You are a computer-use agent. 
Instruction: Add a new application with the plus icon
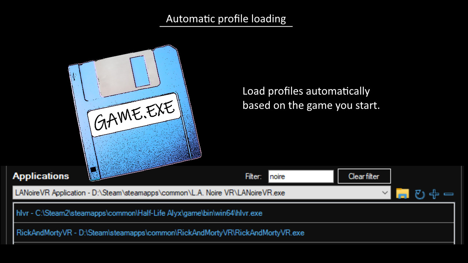[434, 194]
